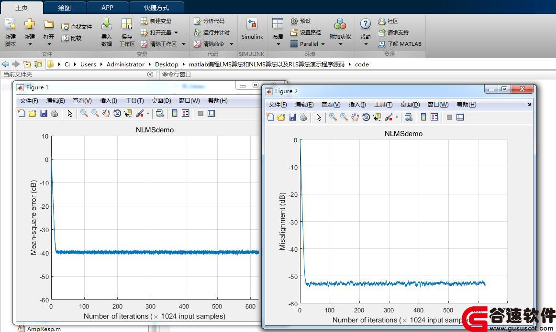The image size is (556, 332).
Task: Save Figure 1 using the toolbar disk icon
Action: [x=44, y=113]
